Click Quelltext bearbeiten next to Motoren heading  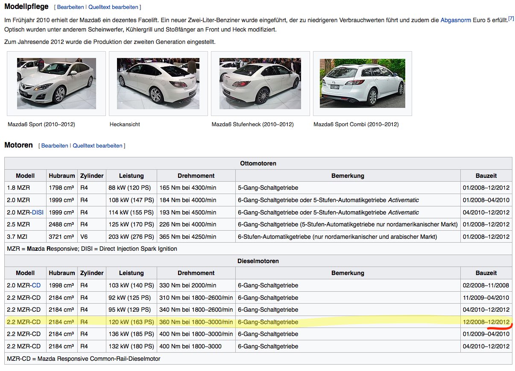coord(98,146)
